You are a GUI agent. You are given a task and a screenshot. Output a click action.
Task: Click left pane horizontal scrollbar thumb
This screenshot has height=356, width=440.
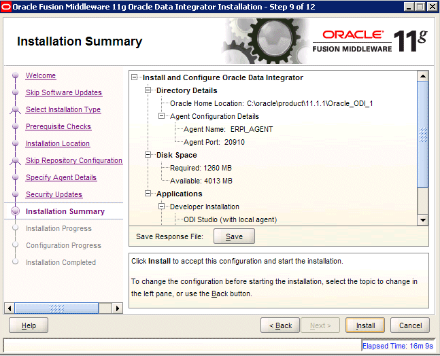pyautogui.click(x=56, y=308)
